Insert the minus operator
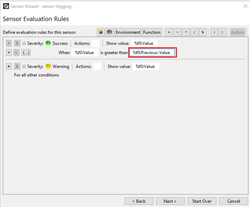 click(177, 32)
